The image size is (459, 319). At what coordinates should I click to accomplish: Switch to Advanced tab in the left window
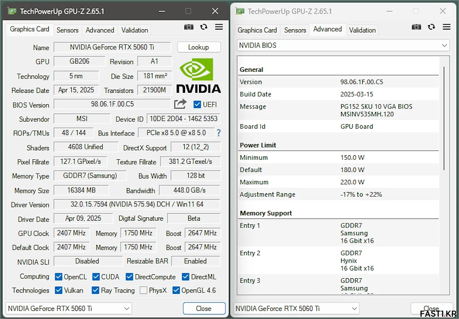[x=100, y=30]
